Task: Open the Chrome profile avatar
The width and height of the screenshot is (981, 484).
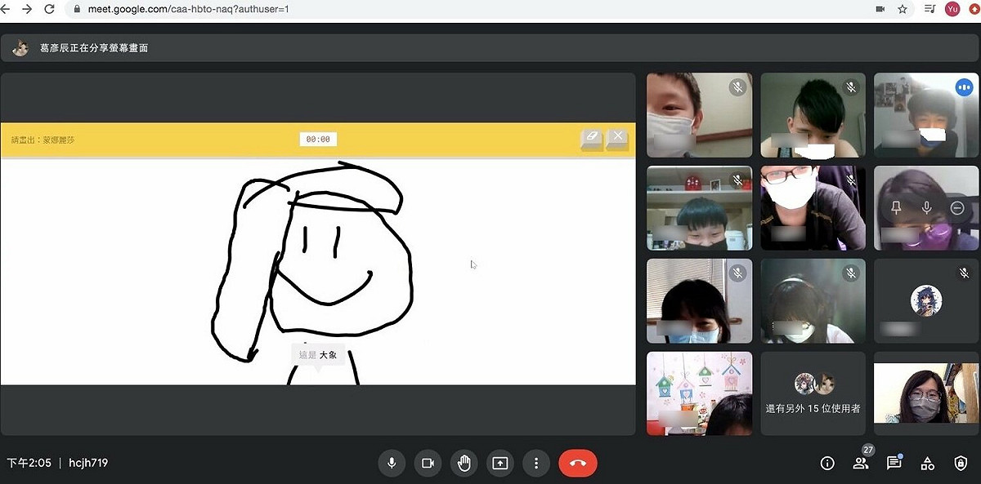Action: pos(952,9)
